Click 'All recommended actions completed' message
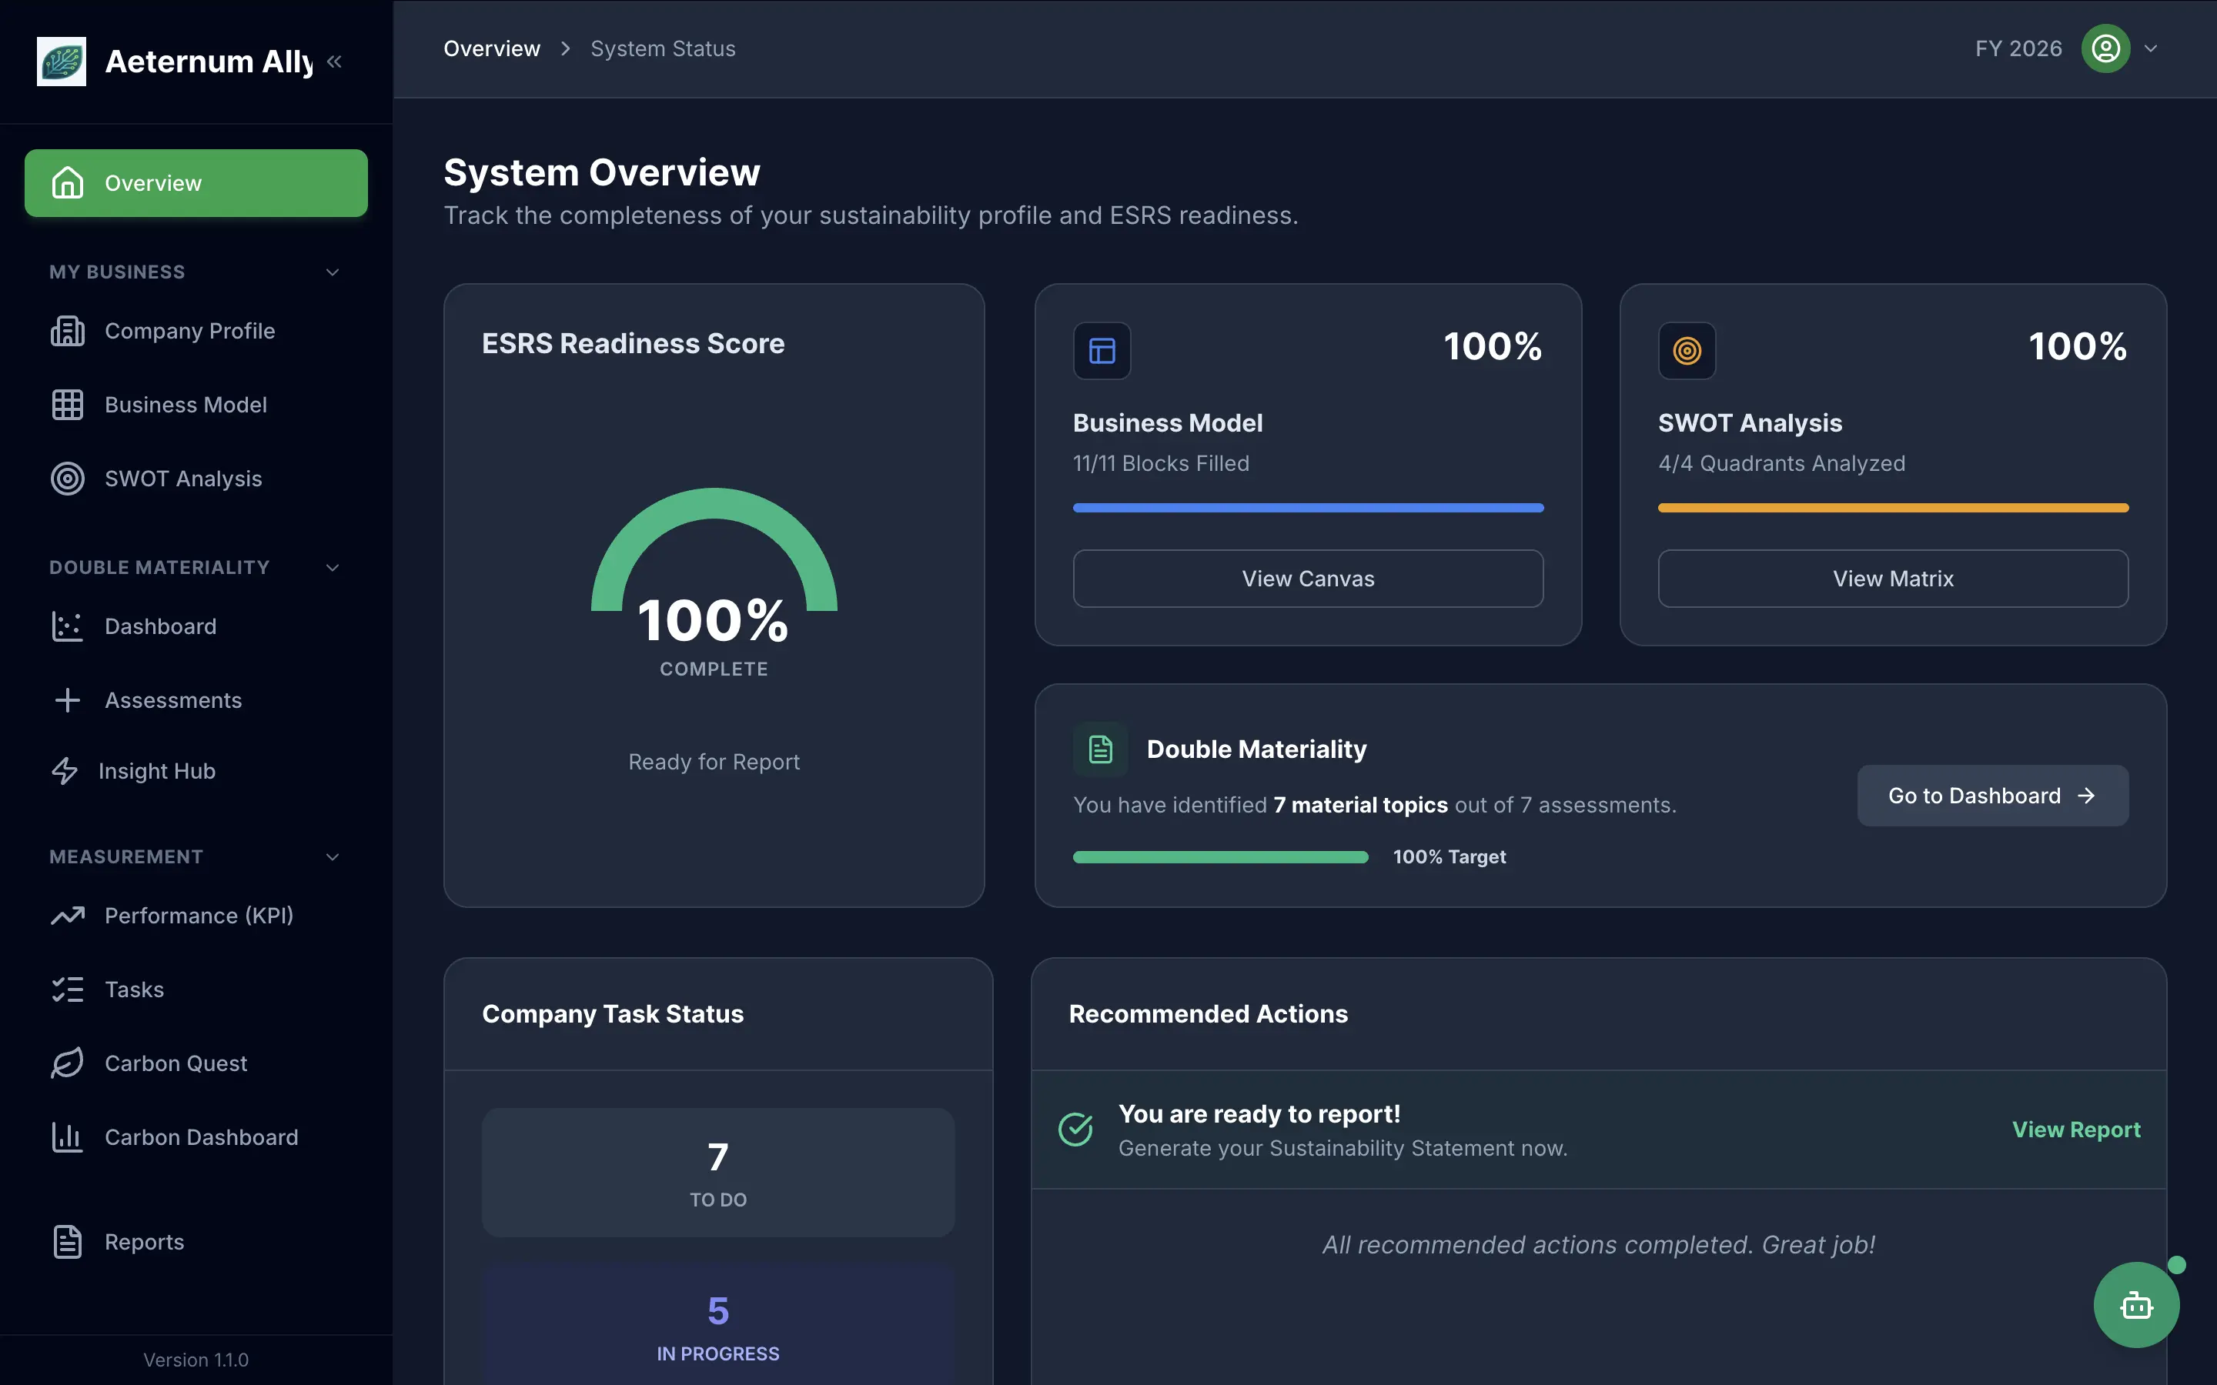Screen dimensions: 2217x1385 pyautogui.click(x=1599, y=1245)
